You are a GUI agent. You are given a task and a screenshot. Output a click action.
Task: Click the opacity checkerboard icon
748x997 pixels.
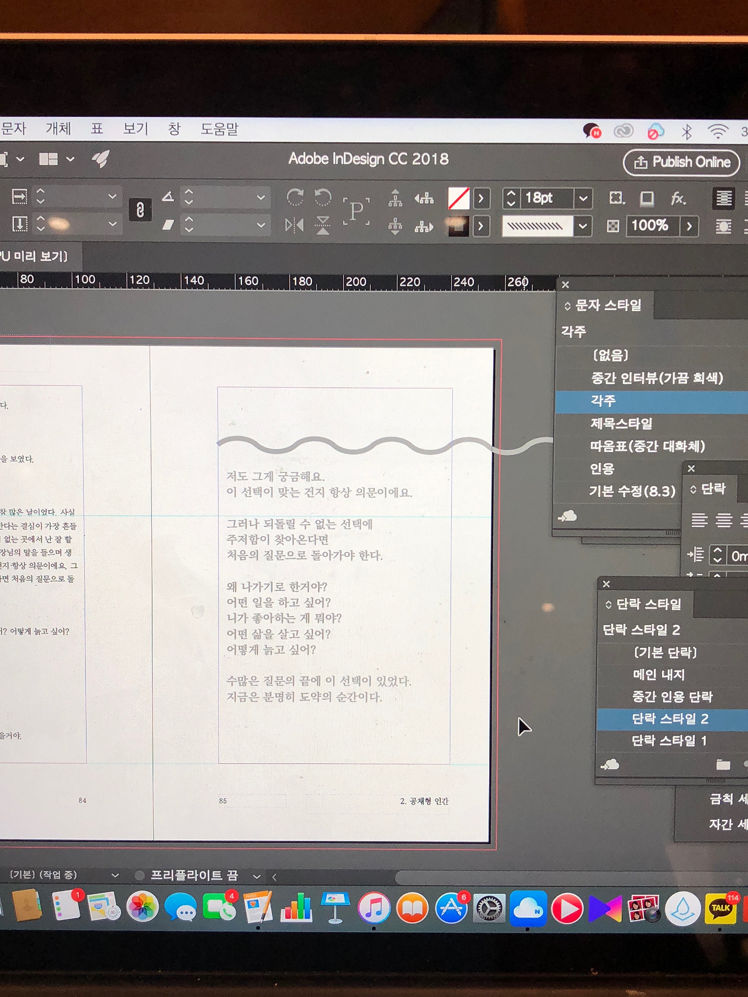[612, 226]
